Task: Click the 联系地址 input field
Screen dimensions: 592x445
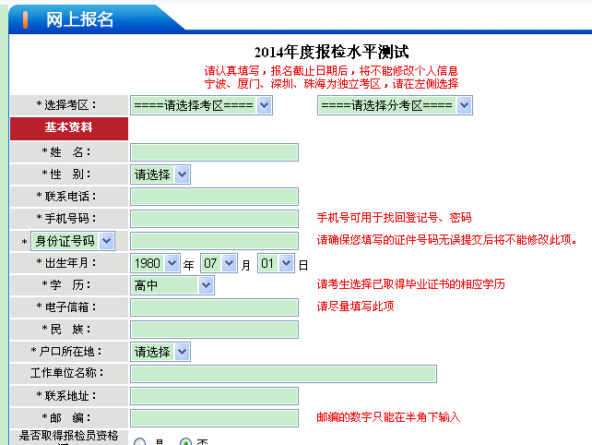Action: pyautogui.click(x=214, y=396)
